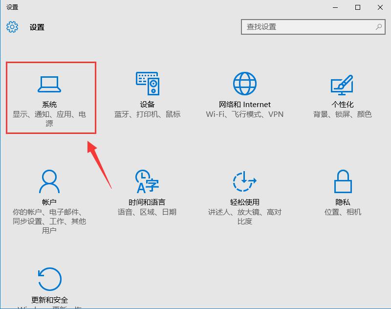The image size is (391, 309).
Task: Open the 时间和语言 clock icon
Action: pos(147,182)
